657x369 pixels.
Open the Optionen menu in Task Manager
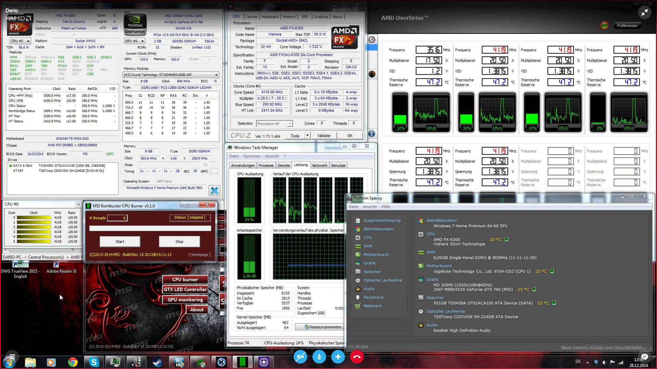tap(252, 156)
